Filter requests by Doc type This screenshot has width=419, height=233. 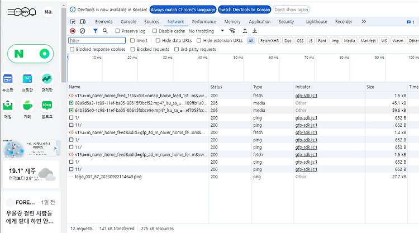pyautogui.click(x=288, y=41)
